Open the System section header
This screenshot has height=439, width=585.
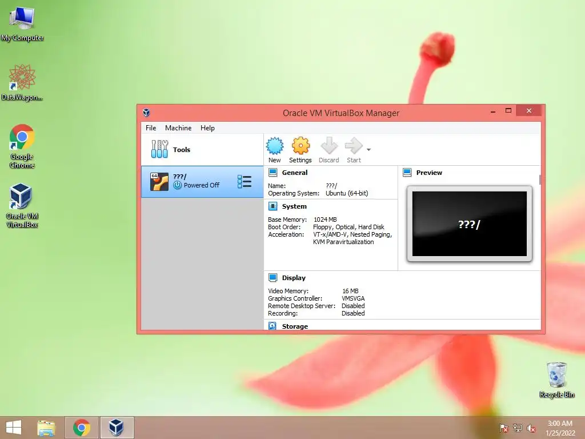click(x=294, y=206)
